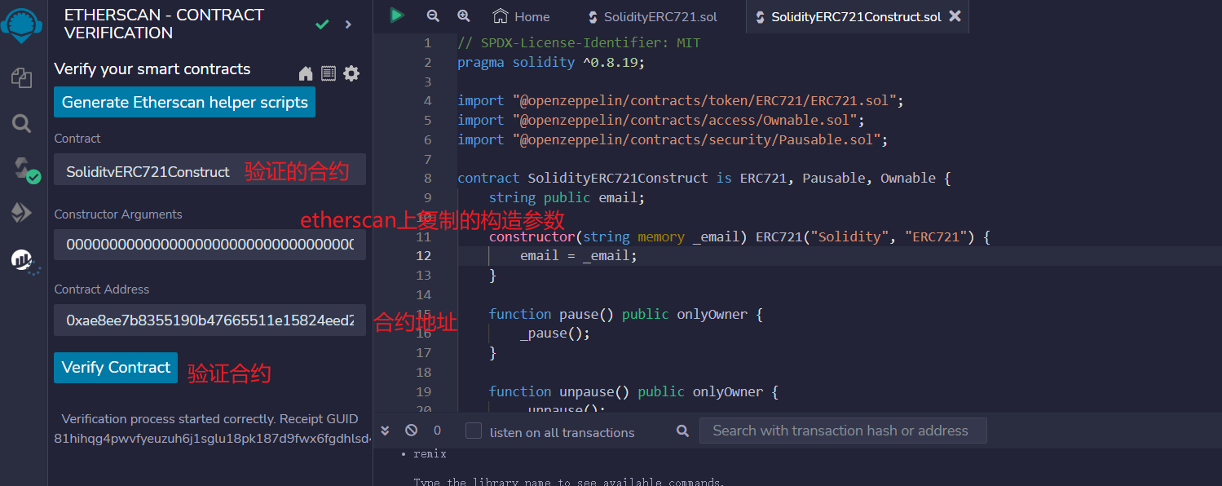The height and width of the screenshot is (486, 1222).
Task: Click the Pausable.sol import line
Action: point(673,139)
